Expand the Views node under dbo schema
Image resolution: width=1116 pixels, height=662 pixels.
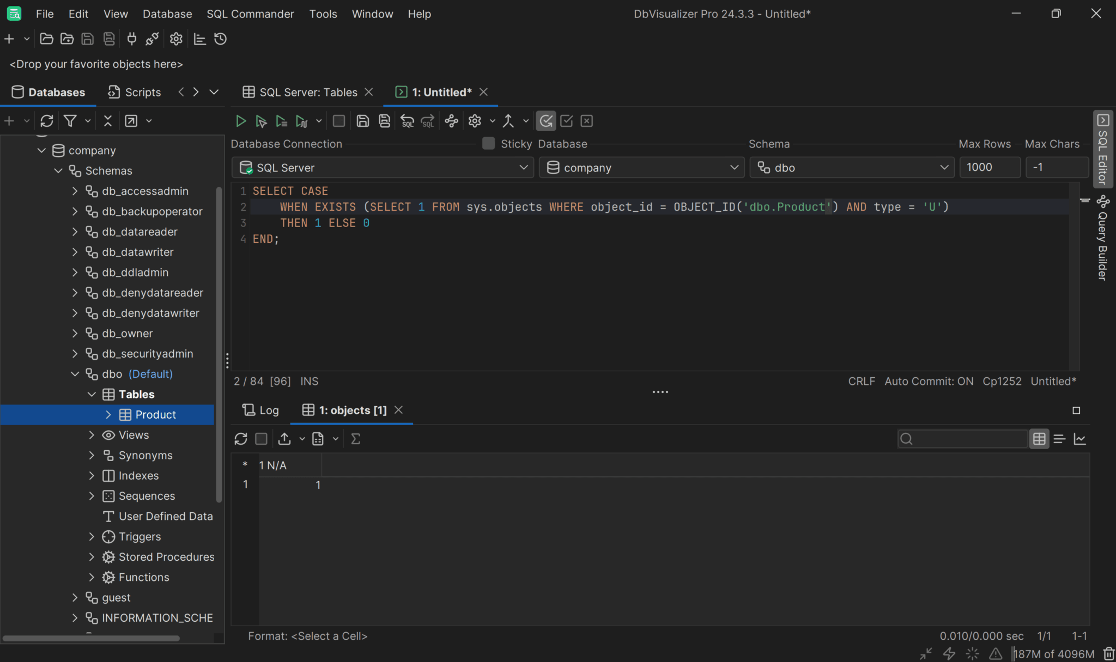point(92,434)
